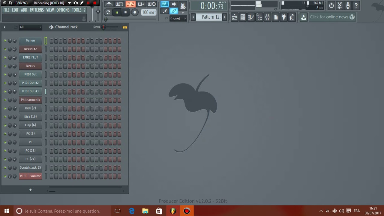Click the typing keyboard to piano icon

tap(165, 4)
